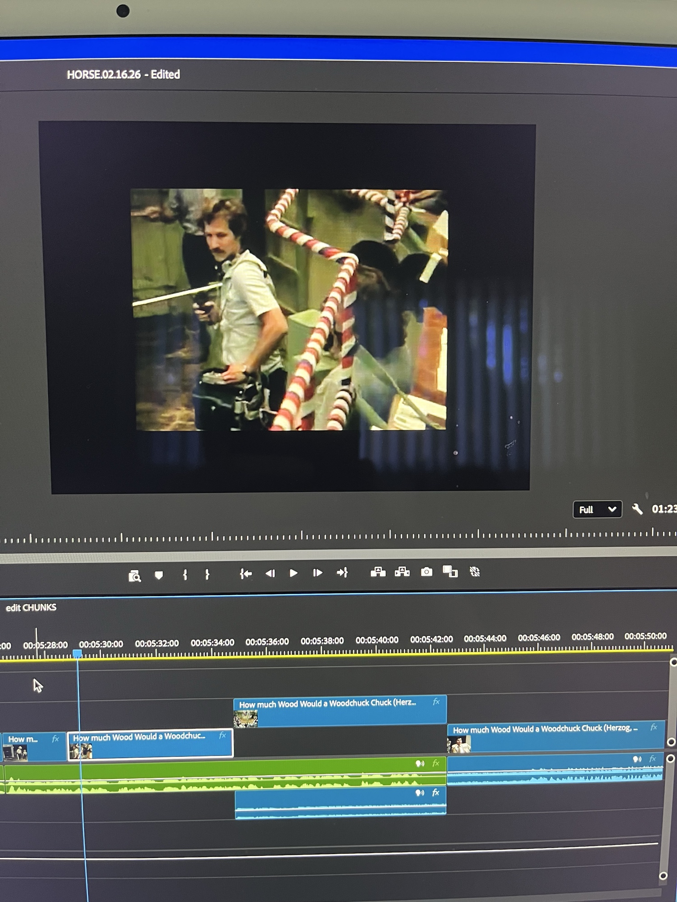Select the edit CHUNKS sequence tab
Screen dimensions: 677x902
(x=31, y=607)
